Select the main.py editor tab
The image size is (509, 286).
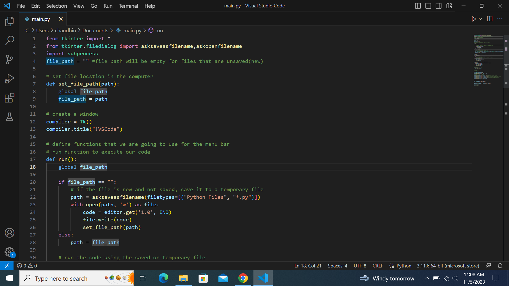41,19
